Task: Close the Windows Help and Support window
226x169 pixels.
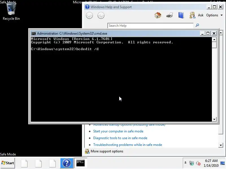Action: pos(221,7)
